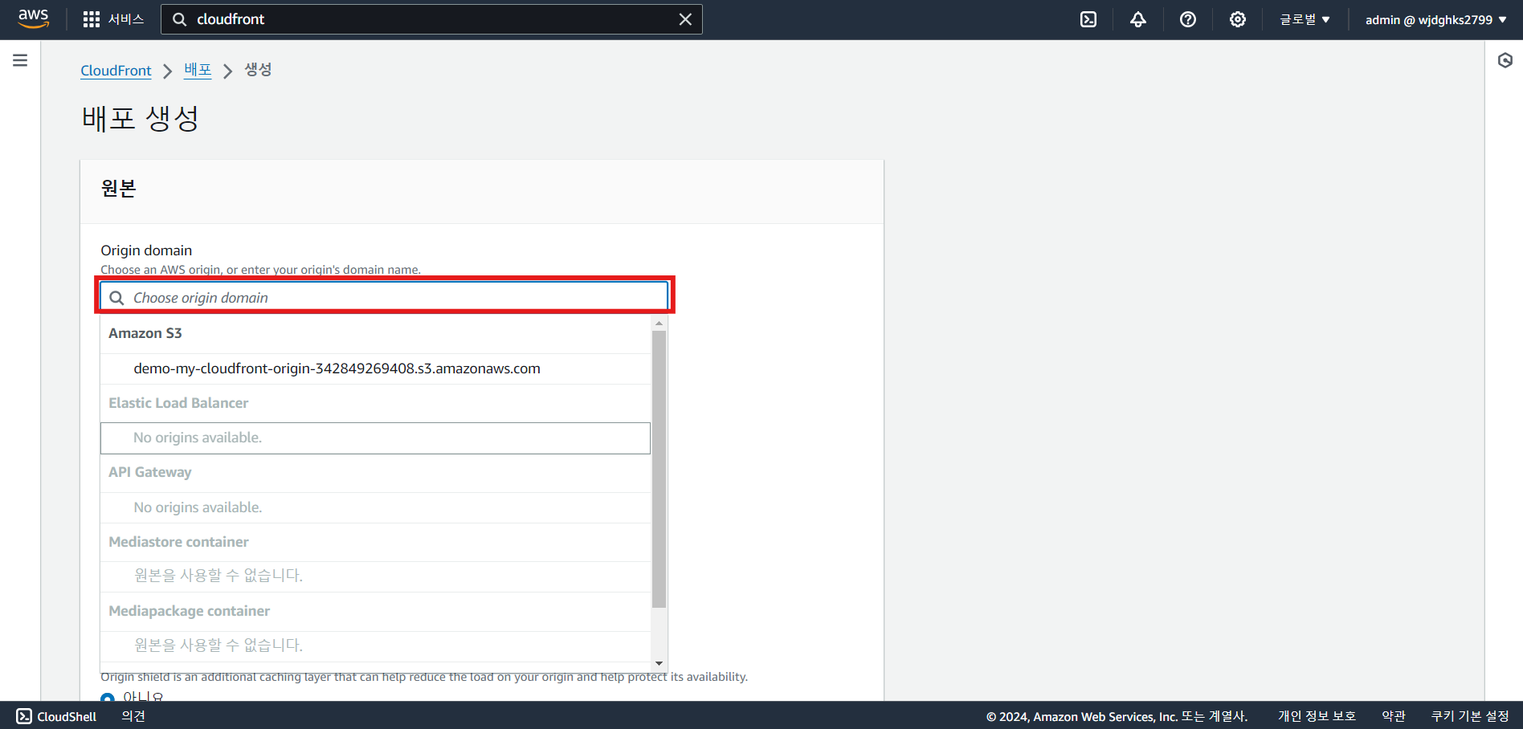Click the search magnifier in origin field
This screenshot has width=1523, height=729.
point(116,298)
